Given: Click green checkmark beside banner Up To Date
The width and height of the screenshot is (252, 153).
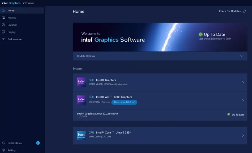Looking at the screenshot, I should 201,34.
